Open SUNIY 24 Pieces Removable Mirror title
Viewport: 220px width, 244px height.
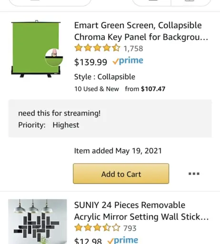(x=141, y=211)
